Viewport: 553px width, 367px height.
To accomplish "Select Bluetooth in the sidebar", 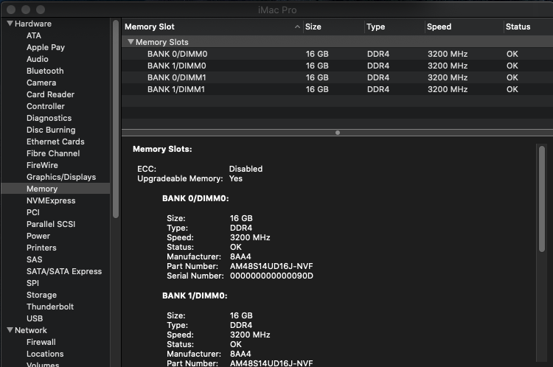I will [45, 71].
